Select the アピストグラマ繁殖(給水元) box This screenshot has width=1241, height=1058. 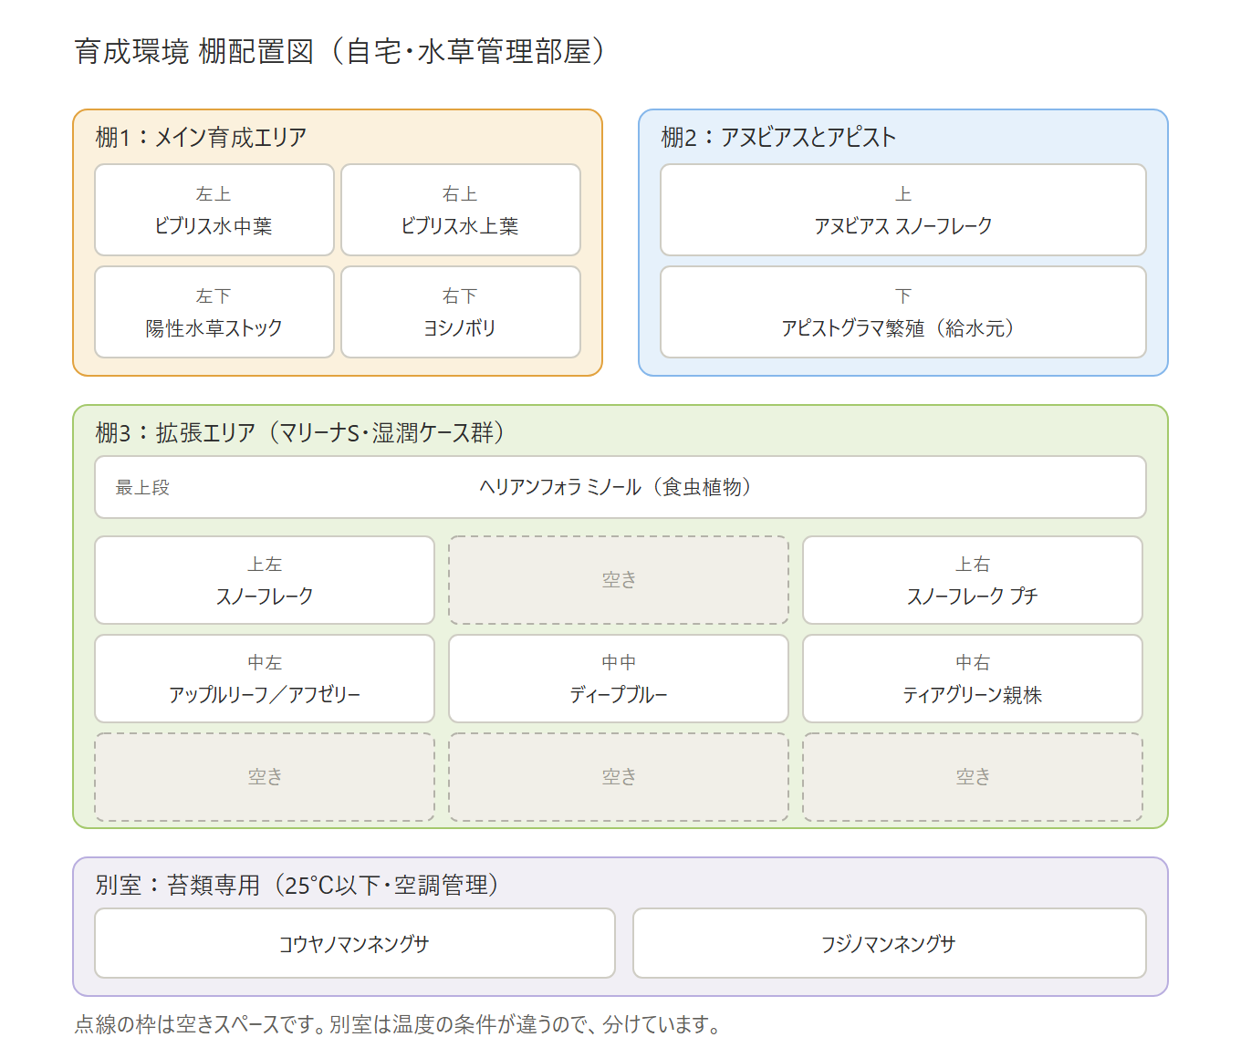tap(903, 312)
